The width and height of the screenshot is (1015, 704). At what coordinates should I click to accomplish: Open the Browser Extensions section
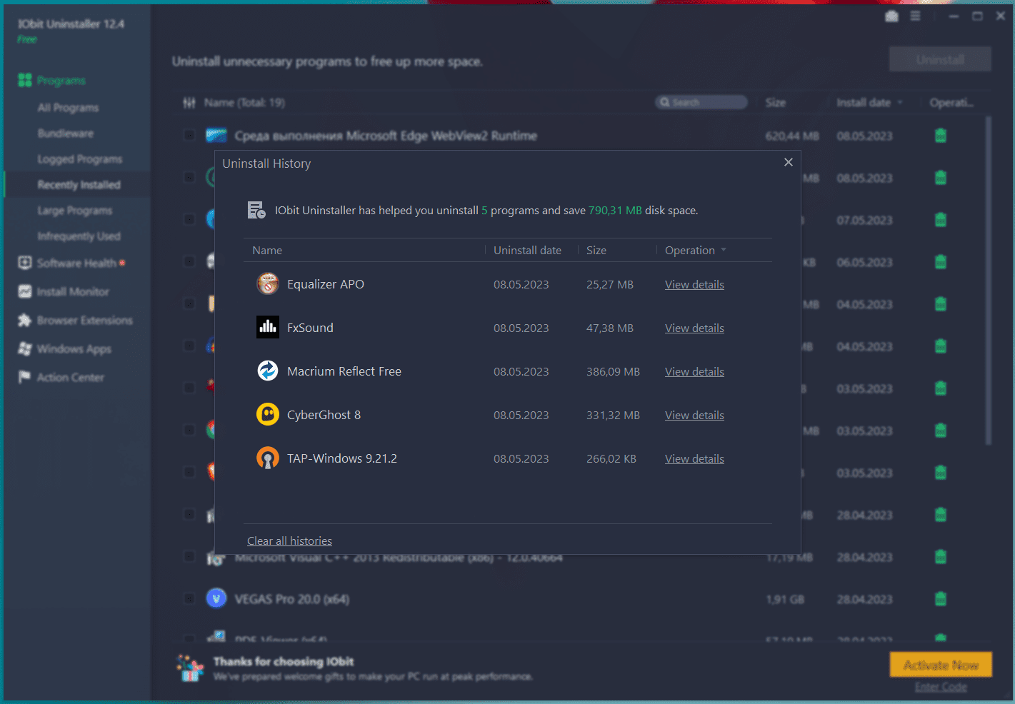coord(85,320)
